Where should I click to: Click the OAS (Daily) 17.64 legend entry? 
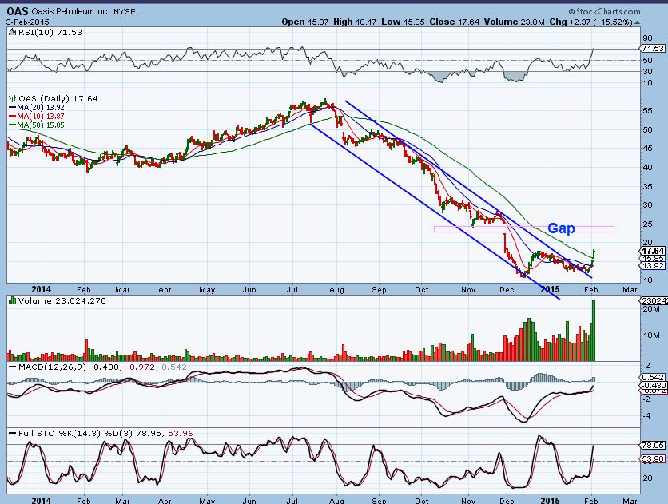tap(58, 98)
